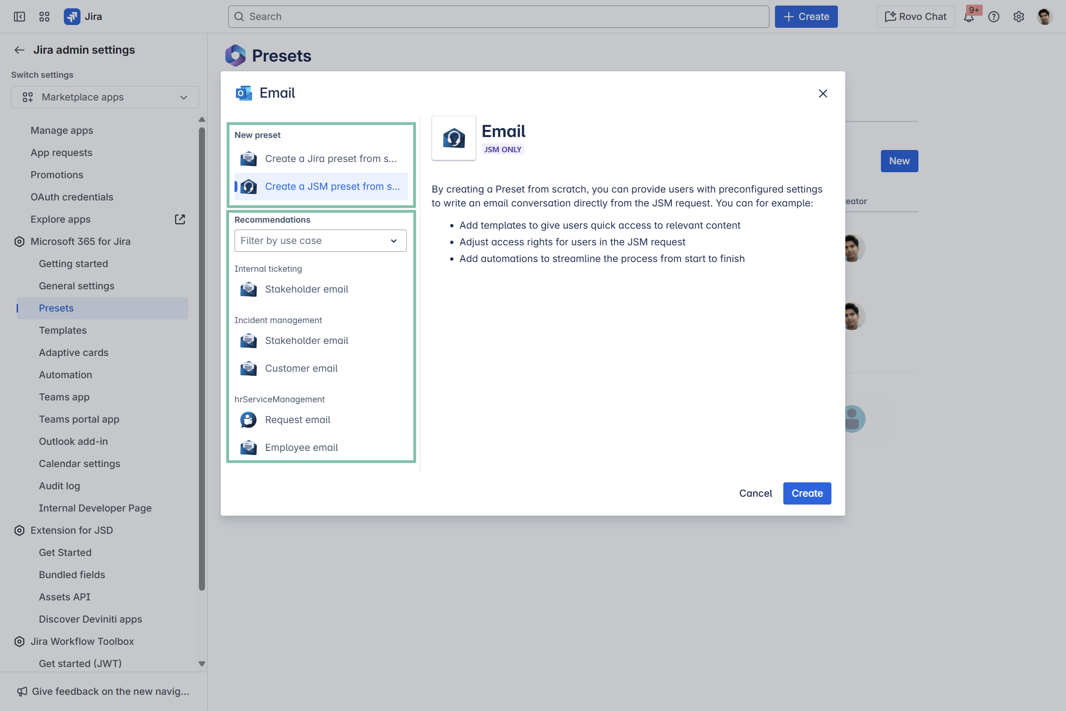
Task: Expand the Filter by use case dropdown
Action: click(x=320, y=241)
